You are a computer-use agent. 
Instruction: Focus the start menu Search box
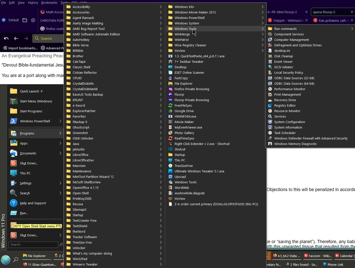tap(33, 245)
